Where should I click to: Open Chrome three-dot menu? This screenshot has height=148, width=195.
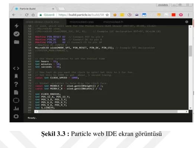click(x=188, y=15)
